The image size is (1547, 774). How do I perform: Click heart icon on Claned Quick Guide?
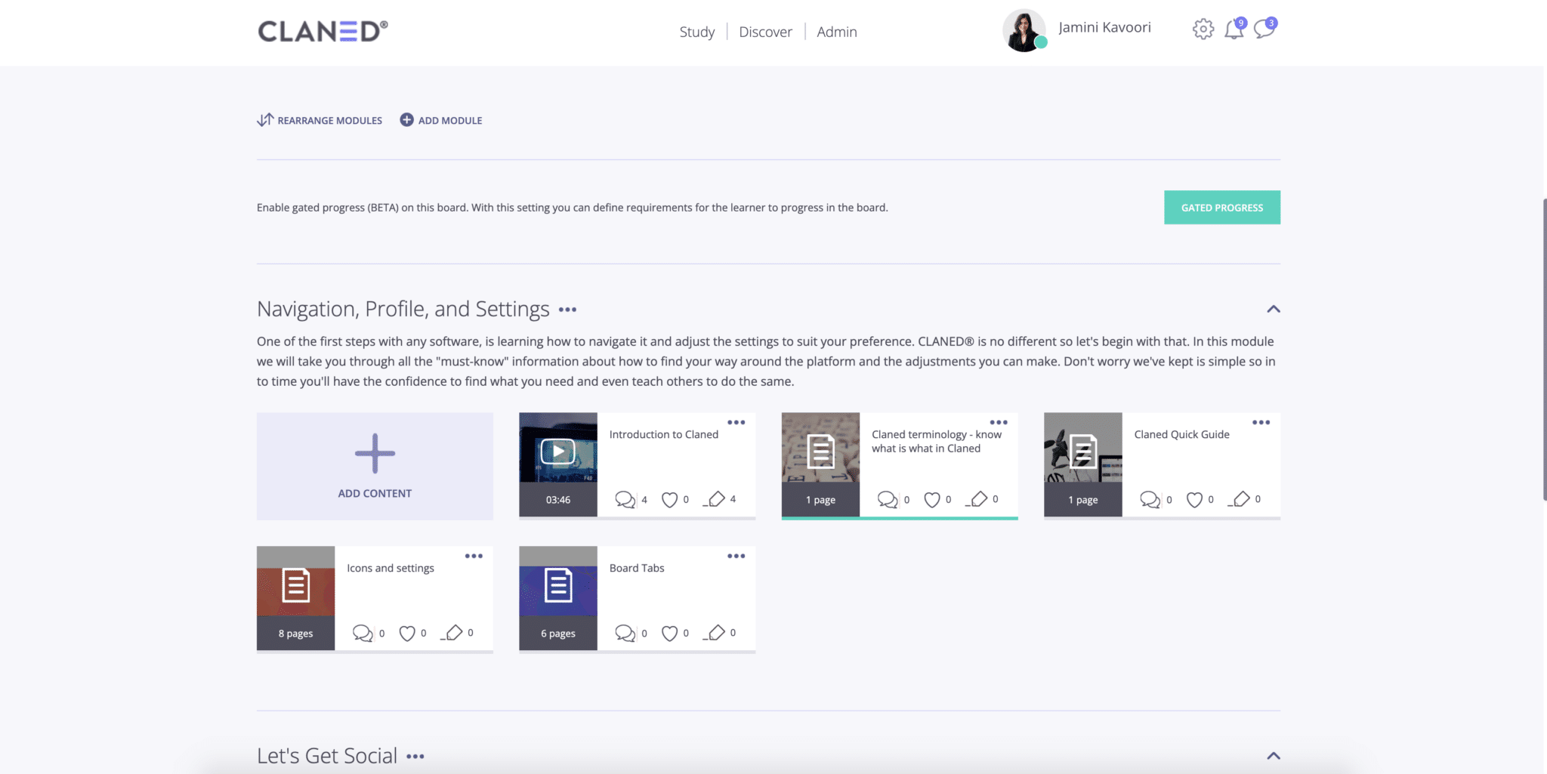pyautogui.click(x=1194, y=500)
